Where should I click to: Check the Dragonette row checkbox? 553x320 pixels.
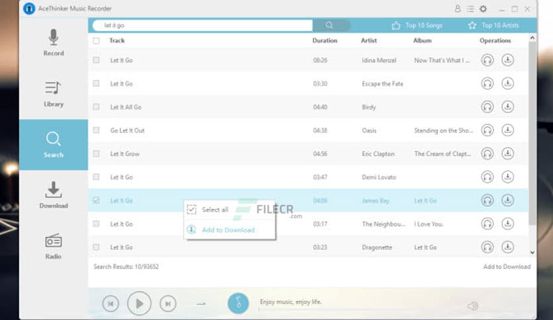click(96, 247)
